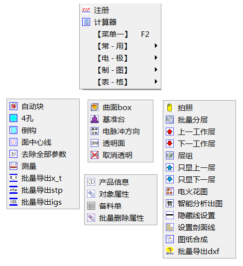Click the 批量分层 icon
Screen dimensions: 243x266
pyautogui.click(x=170, y=120)
